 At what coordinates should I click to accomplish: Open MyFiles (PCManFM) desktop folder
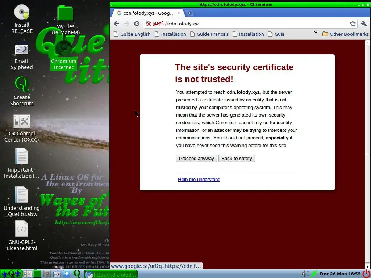click(x=66, y=20)
